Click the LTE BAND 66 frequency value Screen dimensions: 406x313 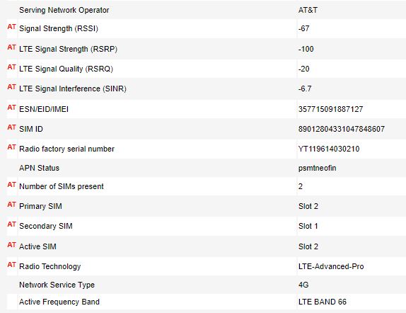pyautogui.click(x=323, y=302)
